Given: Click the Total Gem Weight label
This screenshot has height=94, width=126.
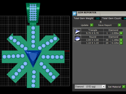Looking at the screenshot, I should click(83, 18).
